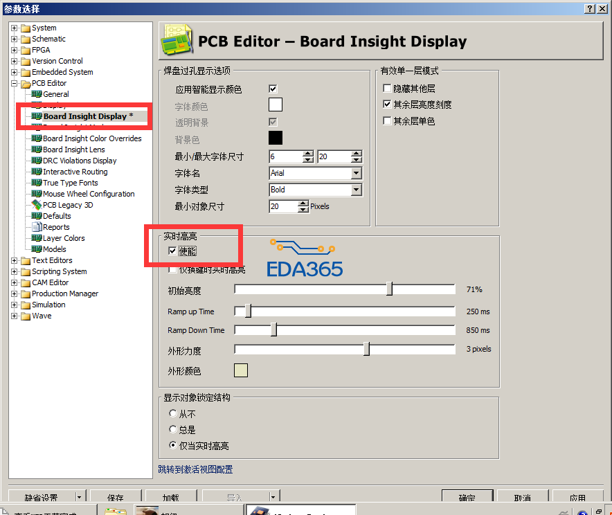Increase the maximum font size stepper
This screenshot has width=612, height=515.
point(357,154)
